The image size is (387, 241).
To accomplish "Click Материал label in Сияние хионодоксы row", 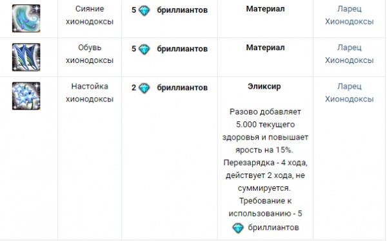I will point(265,9).
